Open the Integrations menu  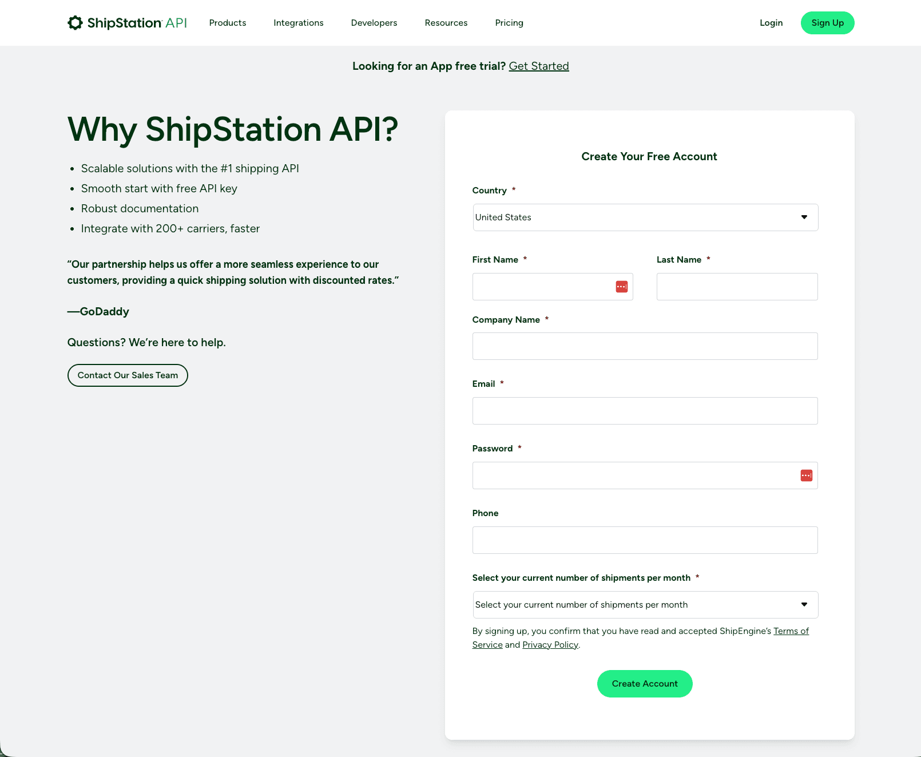[x=299, y=23]
